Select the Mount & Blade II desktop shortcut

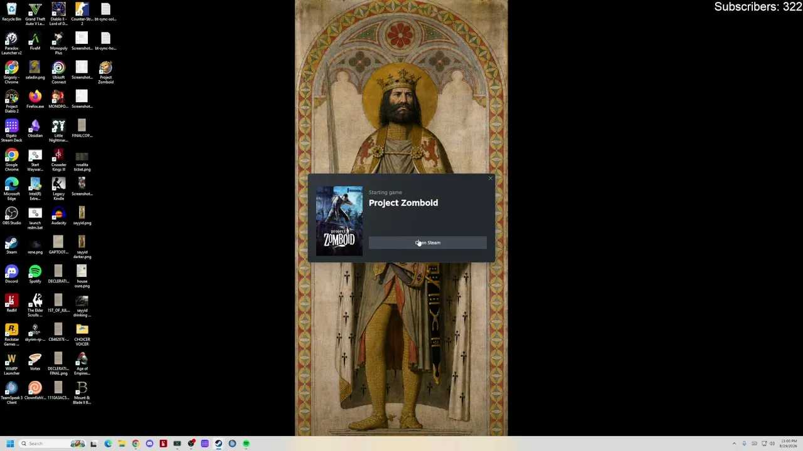(x=82, y=393)
